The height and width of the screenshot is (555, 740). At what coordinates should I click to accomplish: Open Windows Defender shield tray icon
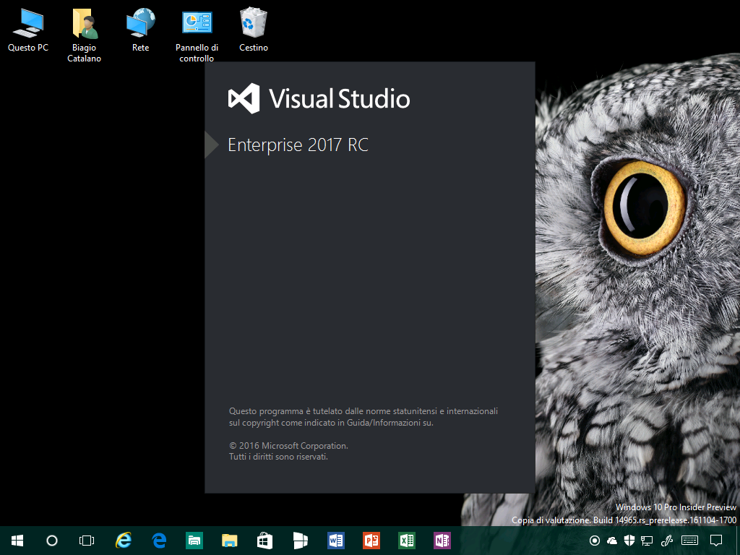pos(629,541)
